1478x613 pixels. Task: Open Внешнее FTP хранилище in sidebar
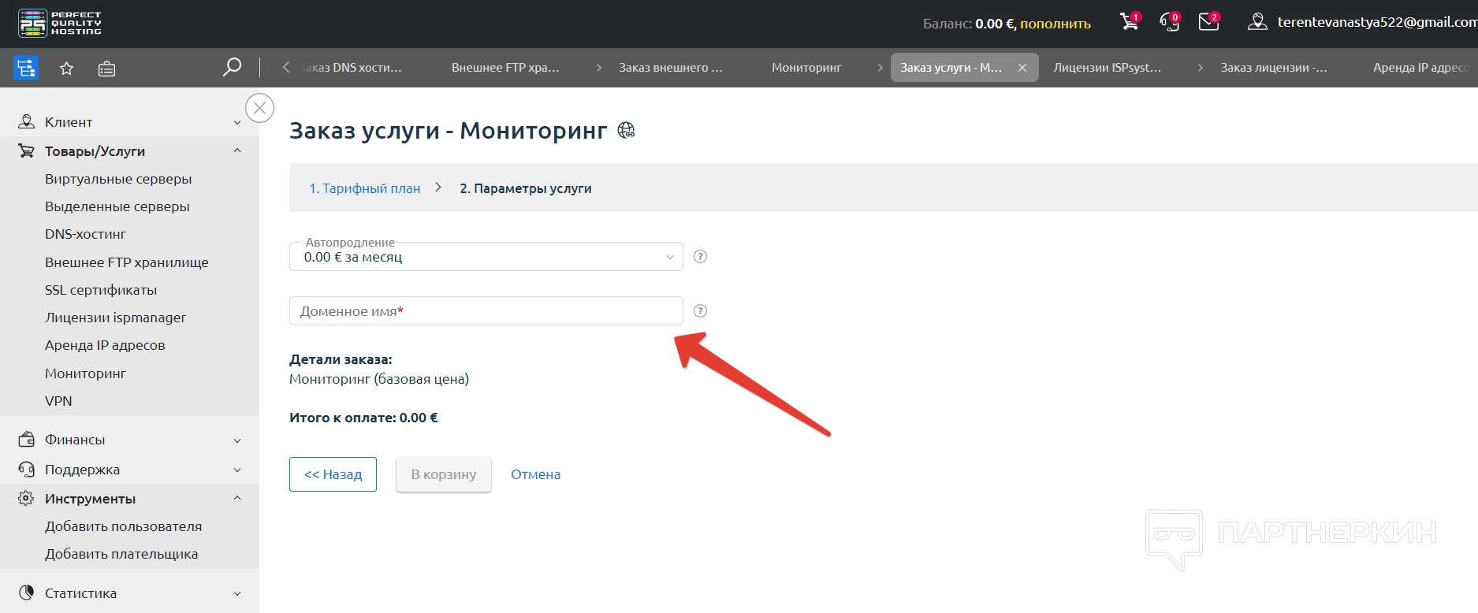point(127,262)
